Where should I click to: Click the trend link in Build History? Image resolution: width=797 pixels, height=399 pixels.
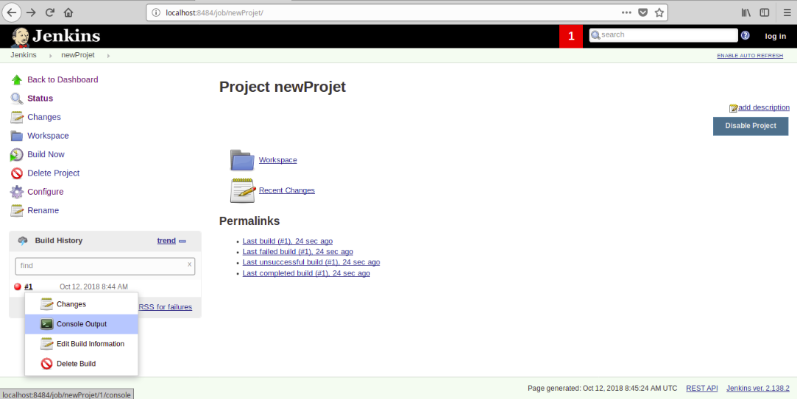[166, 240]
